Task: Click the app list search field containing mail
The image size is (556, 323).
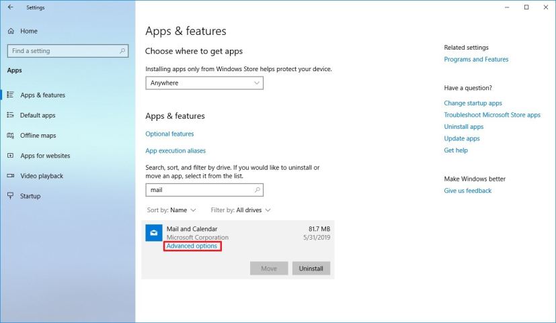Action: pyautogui.click(x=204, y=190)
